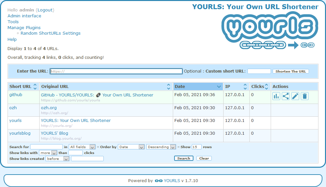Sort table by Original URL arrows
Screen dimensions: 326x187
click(169, 86)
